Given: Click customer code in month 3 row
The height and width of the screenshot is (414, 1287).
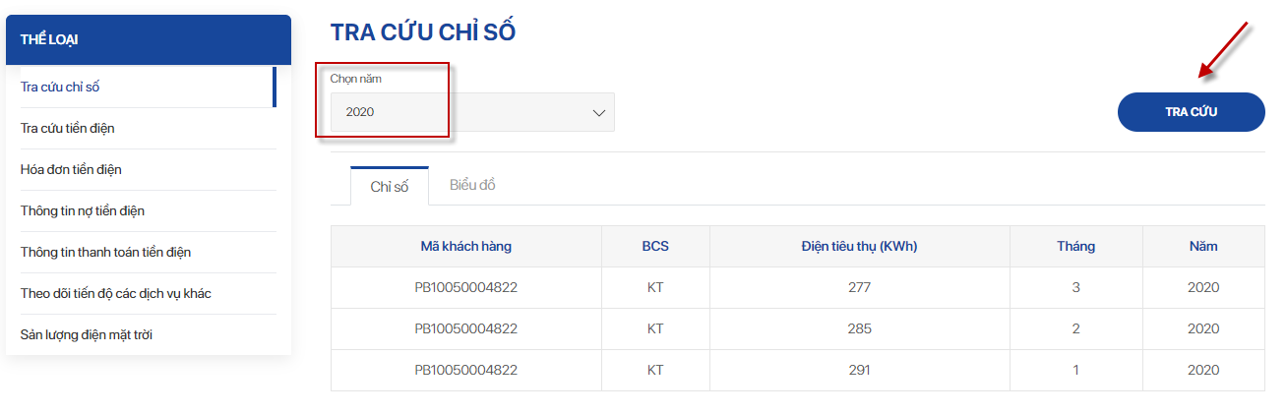Looking at the screenshot, I should pos(466,288).
